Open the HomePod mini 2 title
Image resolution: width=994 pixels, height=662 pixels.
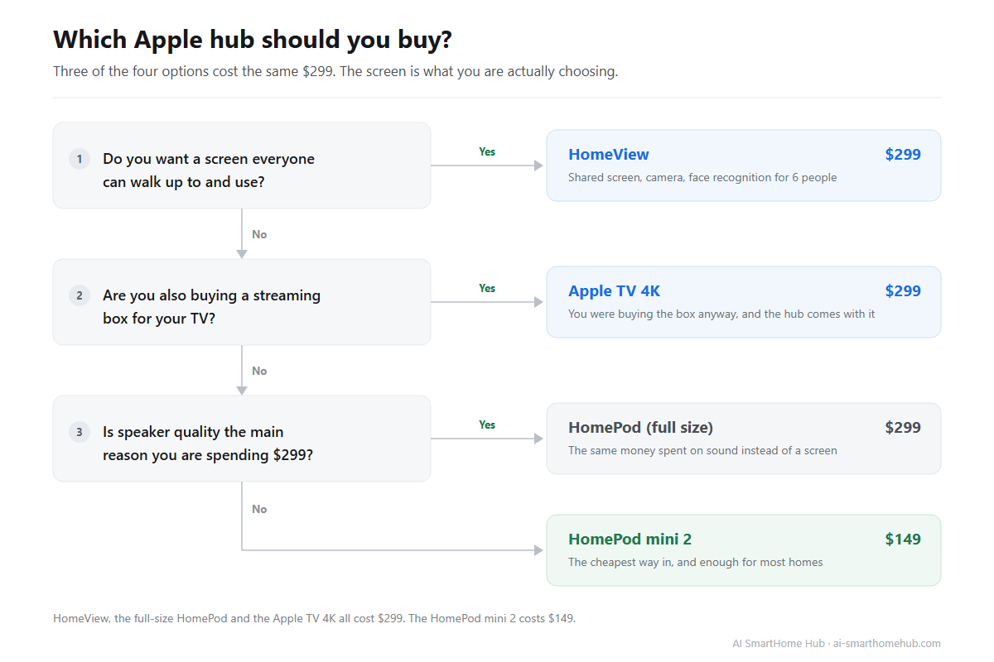(x=630, y=540)
